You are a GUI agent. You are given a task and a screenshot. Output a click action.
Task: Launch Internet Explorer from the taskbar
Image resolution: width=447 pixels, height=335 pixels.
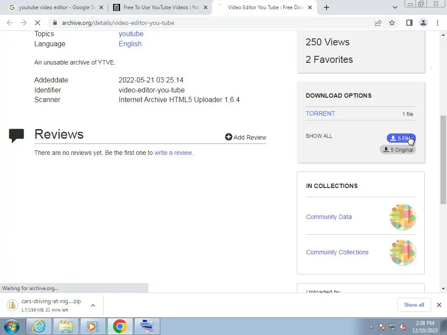[x=39, y=326]
